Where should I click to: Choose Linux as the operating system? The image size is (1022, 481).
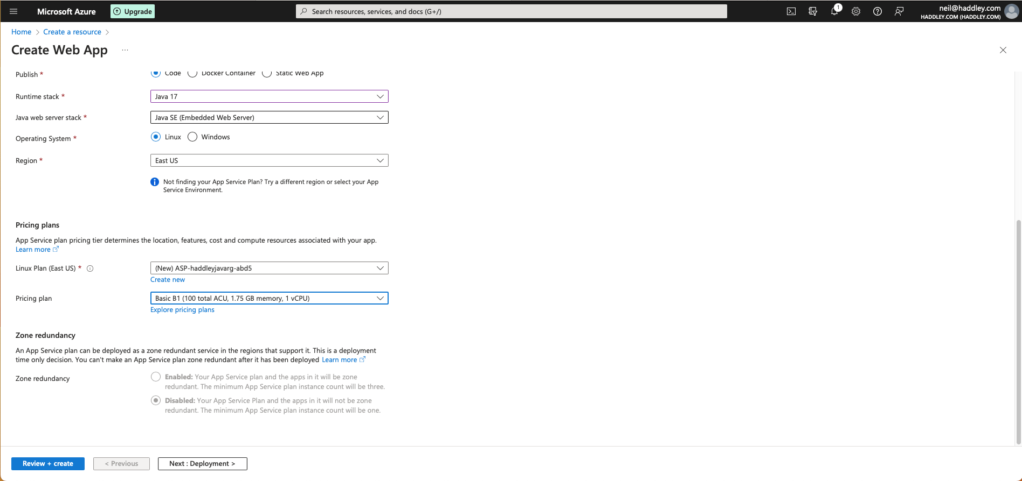click(x=156, y=137)
